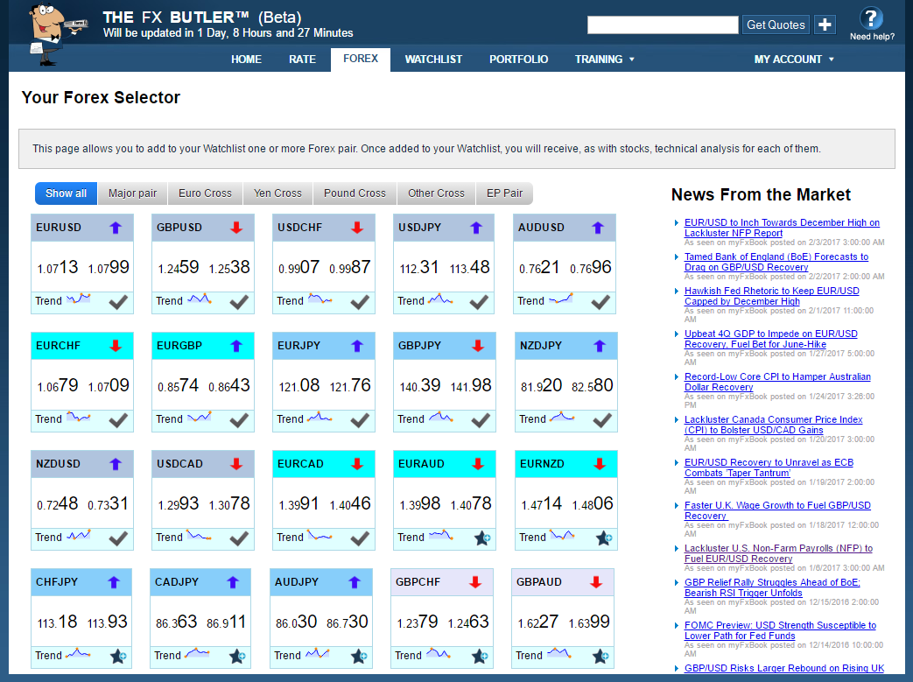Filter by Other Cross tab
Image resolution: width=913 pixels, height=682 pixels.
tap(436, 193)
